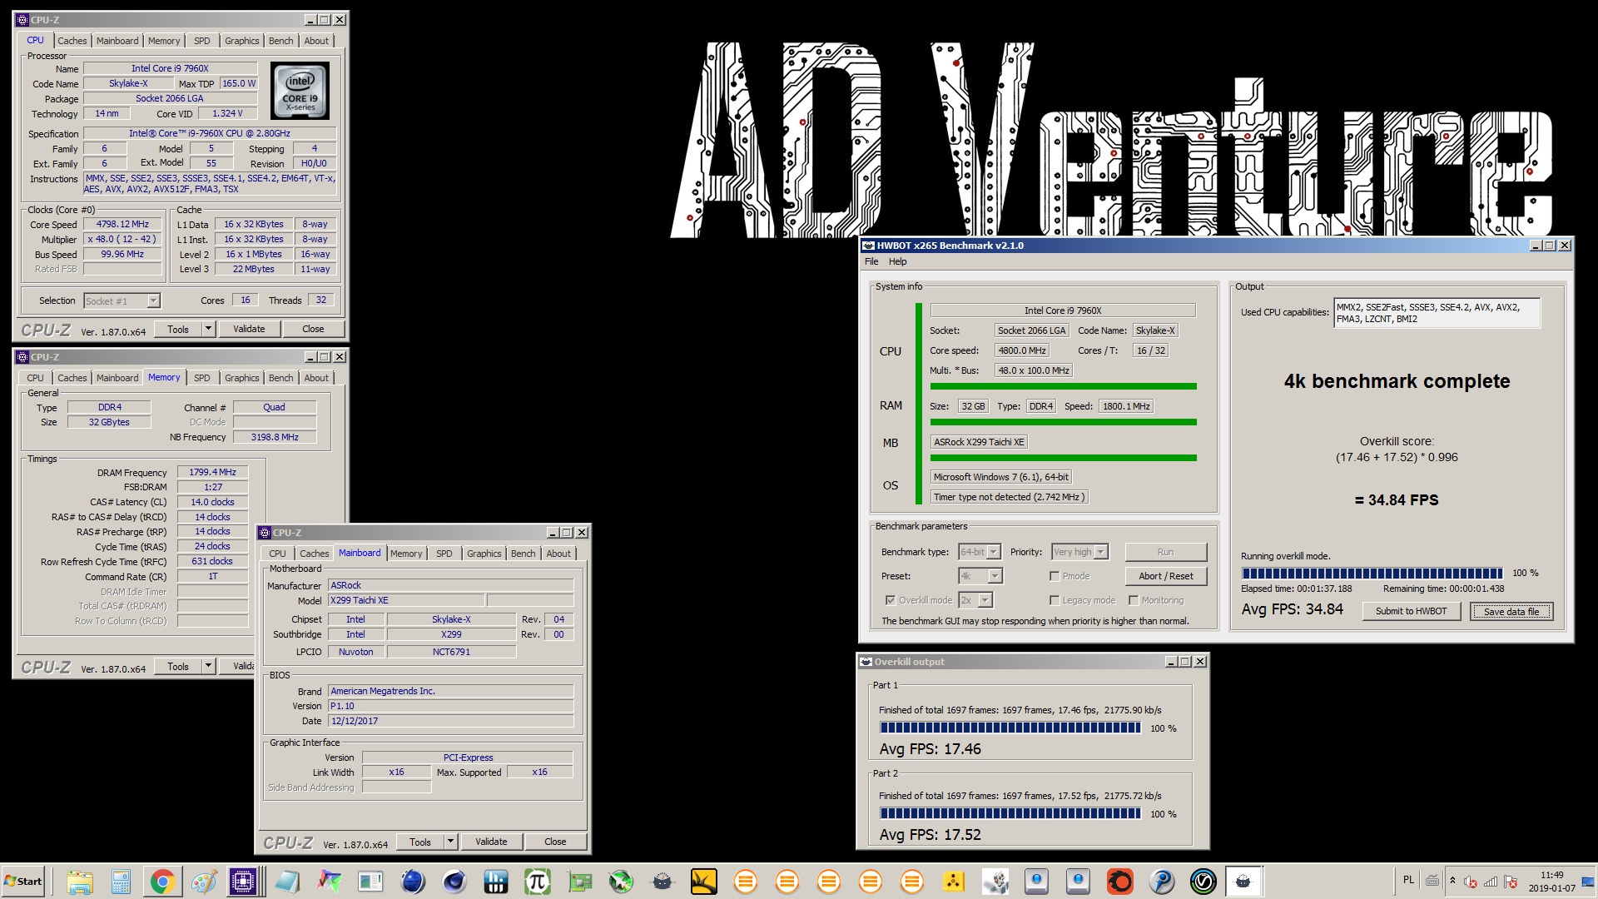Viewport: 1598px width, 899px height.
Task: Open Bench tab in top CPU-Z window
Action: (x=280, y=41)
